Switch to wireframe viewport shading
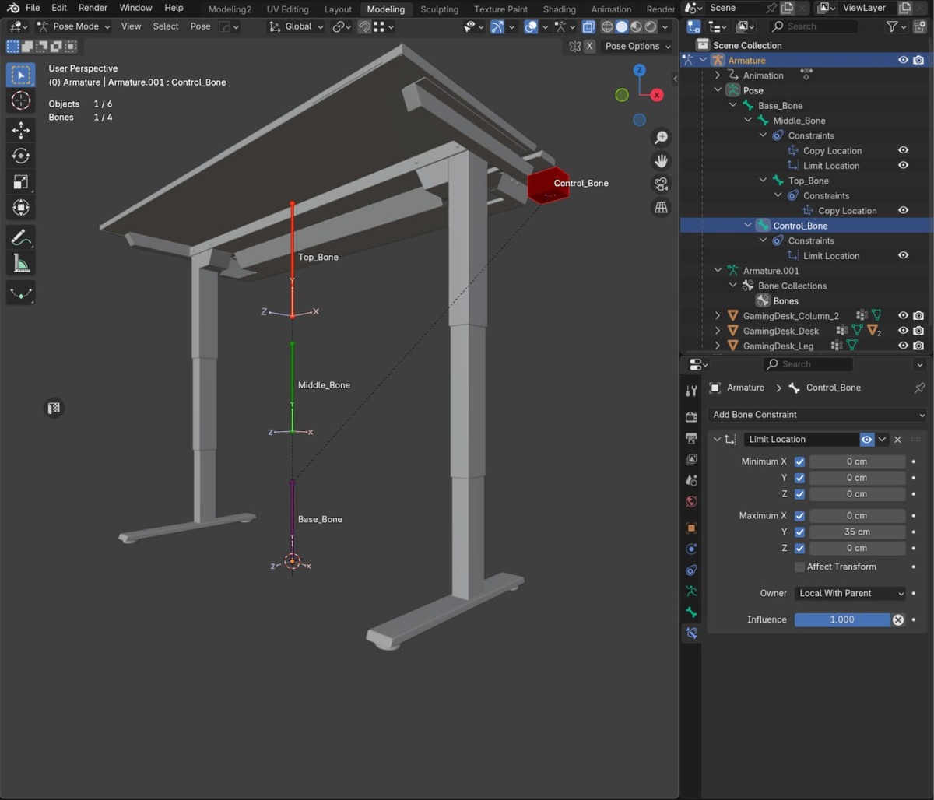 pos(608,26)
